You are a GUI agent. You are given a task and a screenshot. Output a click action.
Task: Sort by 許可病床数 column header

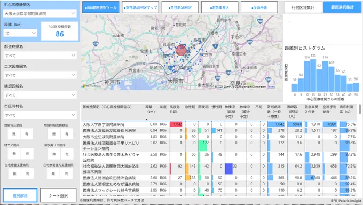pyautogui.click(x=274, y=112)
